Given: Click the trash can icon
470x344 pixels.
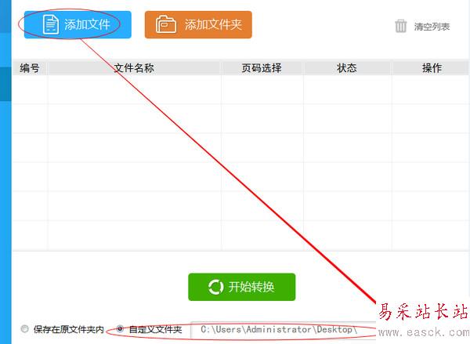Looking at the screenshot, I should [x=401, y=26].
